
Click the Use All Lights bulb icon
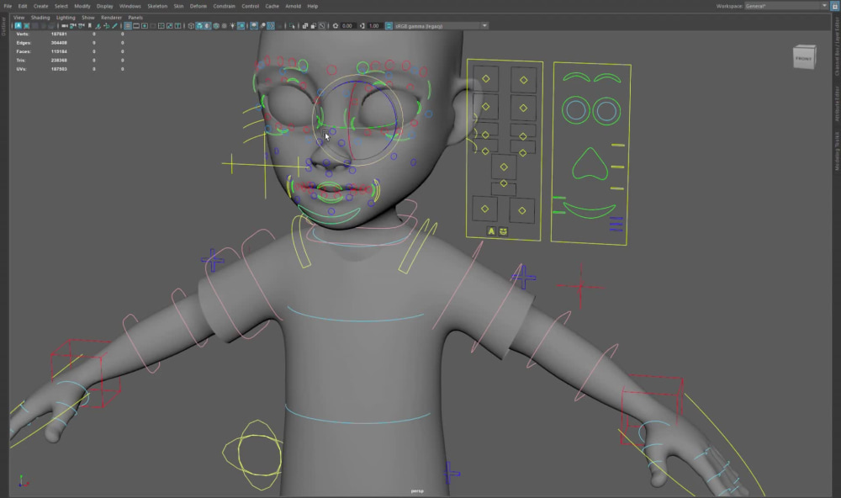(233, 26)
